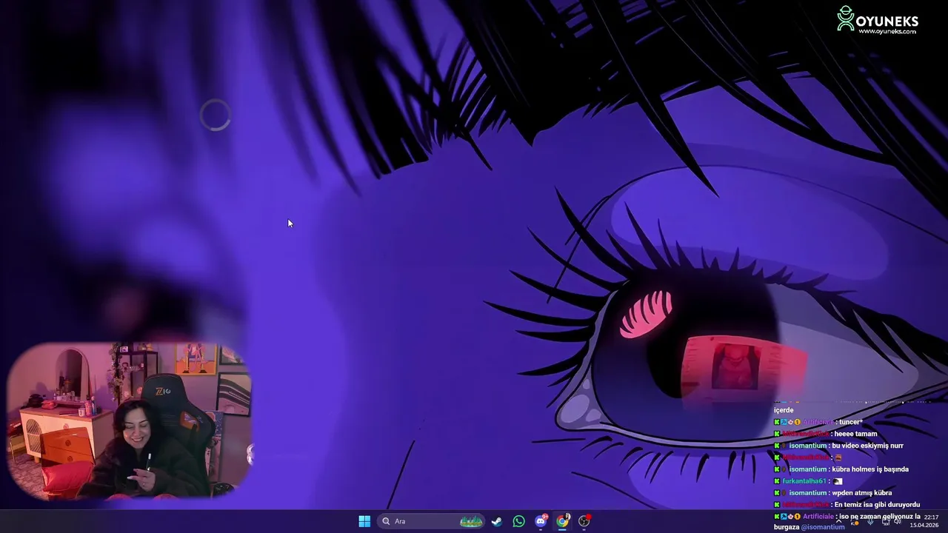This screenshot has width=948, height=533.
Task: Click chat message 'kübra holmes iş başında'
Action: (870, 469)
